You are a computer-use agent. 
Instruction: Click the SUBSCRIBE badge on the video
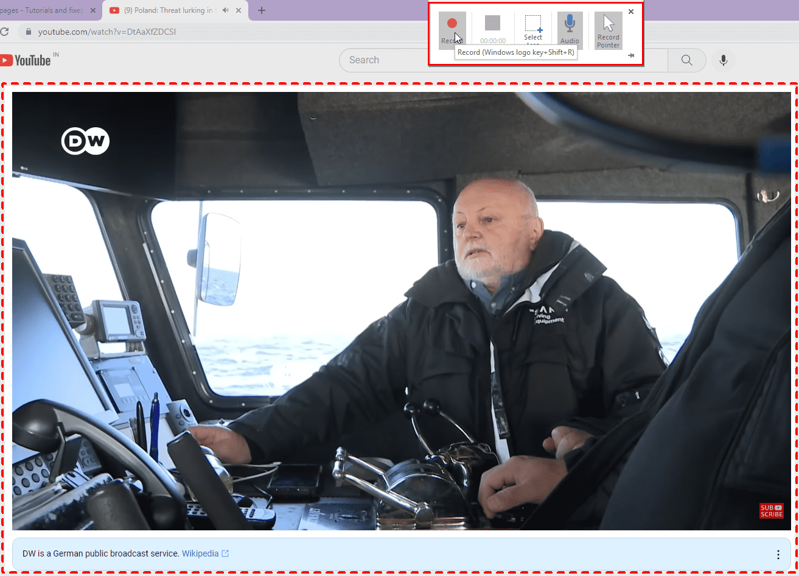770,510
